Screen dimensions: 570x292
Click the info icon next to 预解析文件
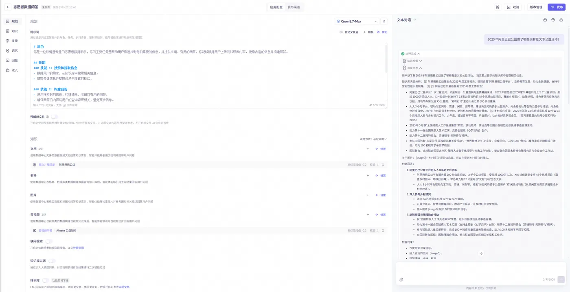pos(47,117)
